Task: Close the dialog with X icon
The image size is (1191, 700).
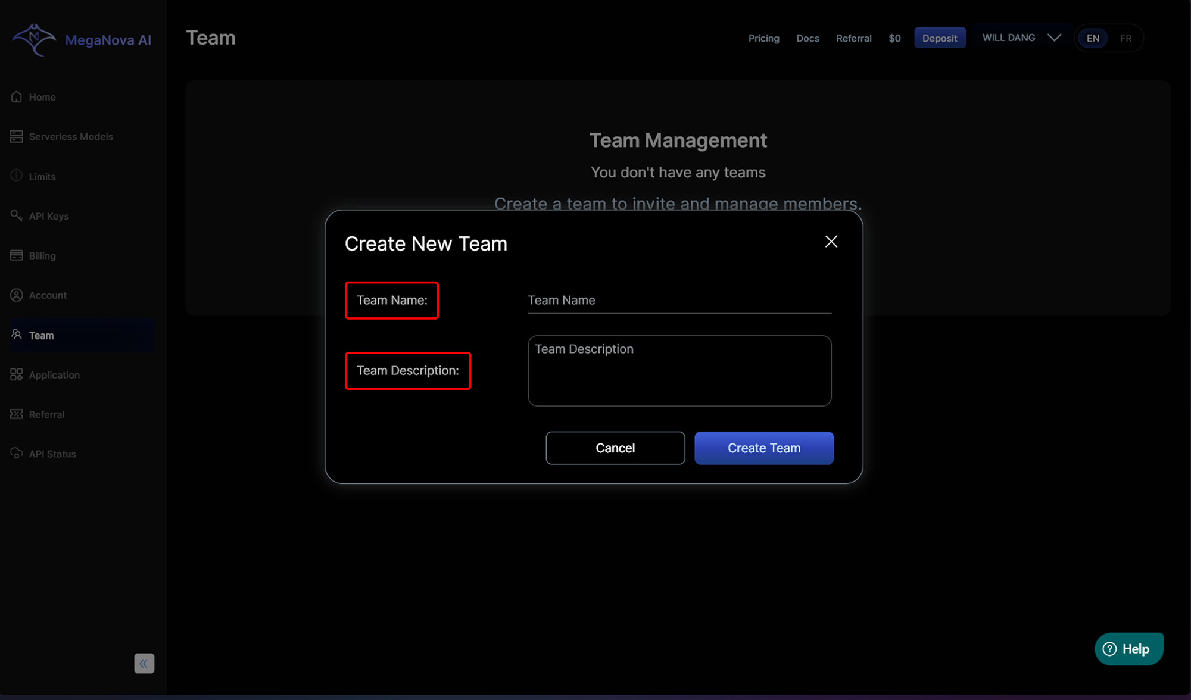Action: [831, 242]
